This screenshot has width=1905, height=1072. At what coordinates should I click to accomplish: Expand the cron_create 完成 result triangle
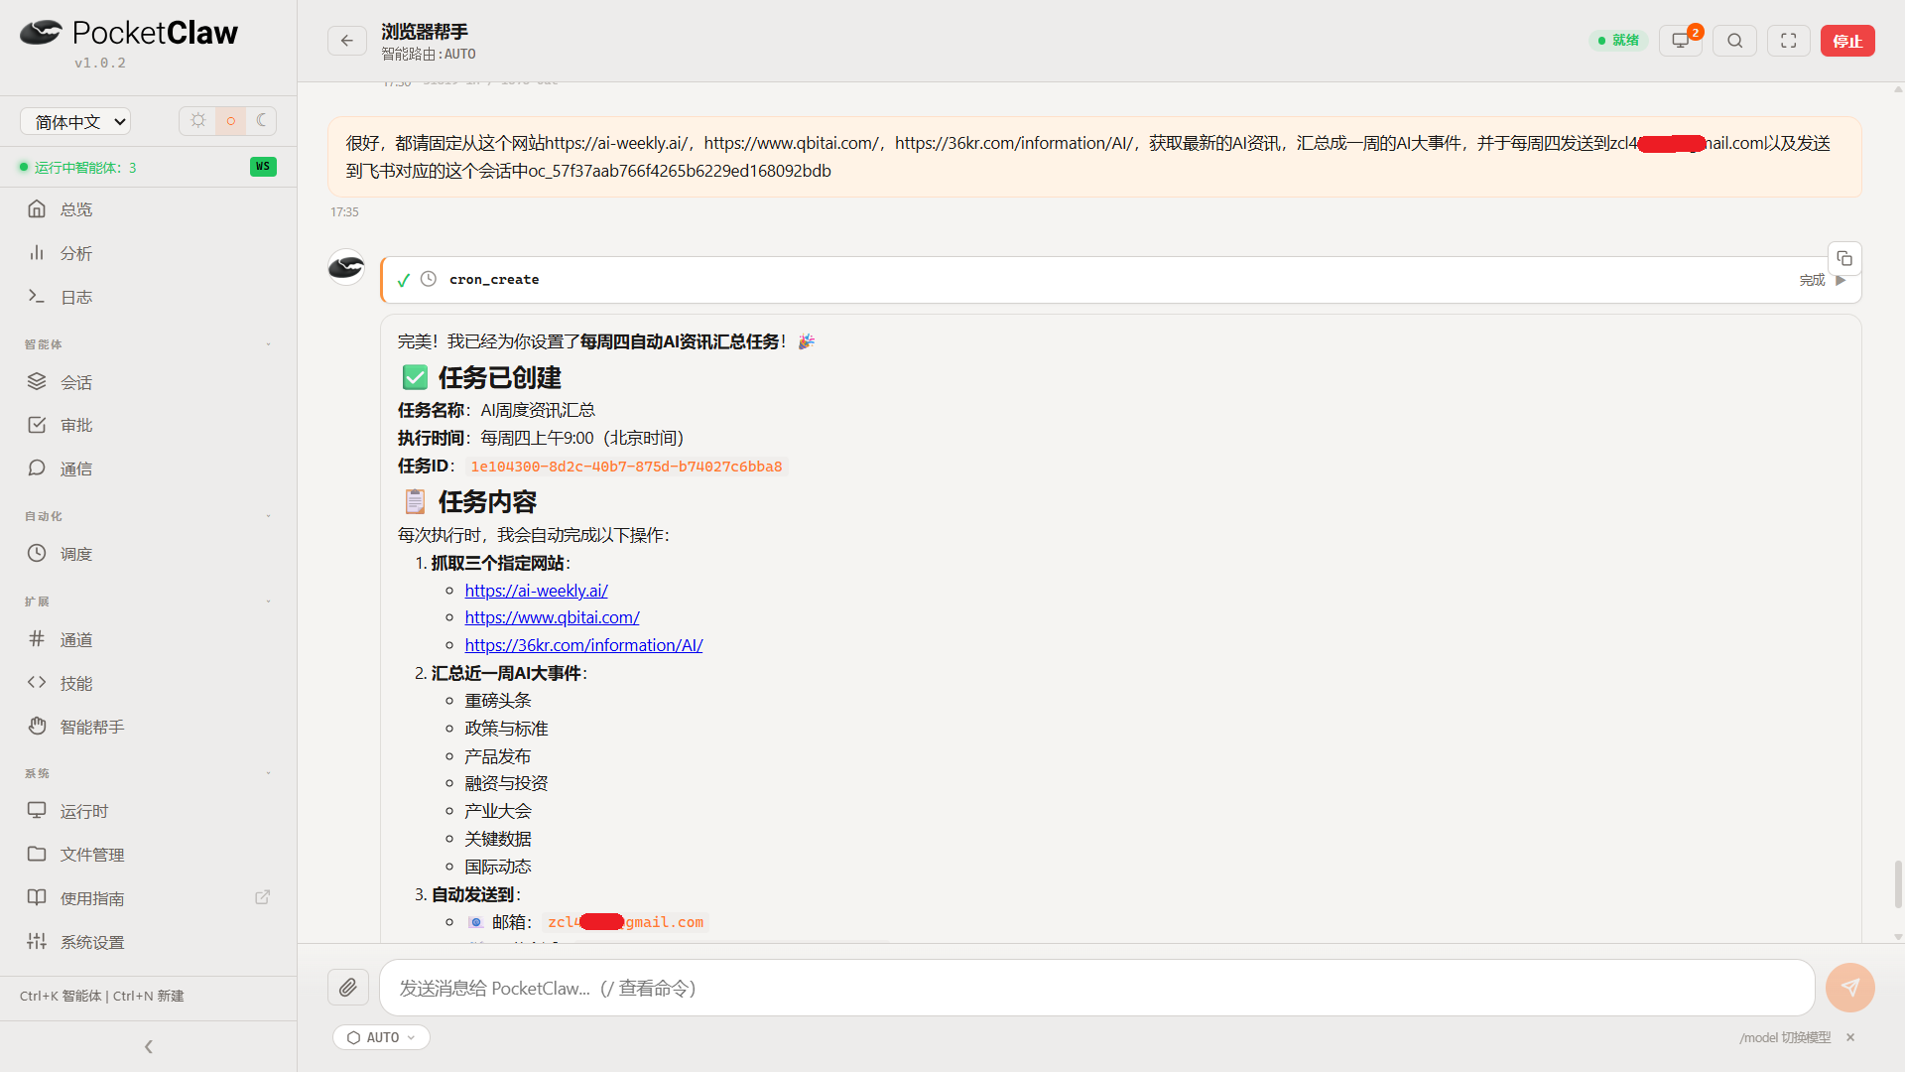(x=1841, y=280)
